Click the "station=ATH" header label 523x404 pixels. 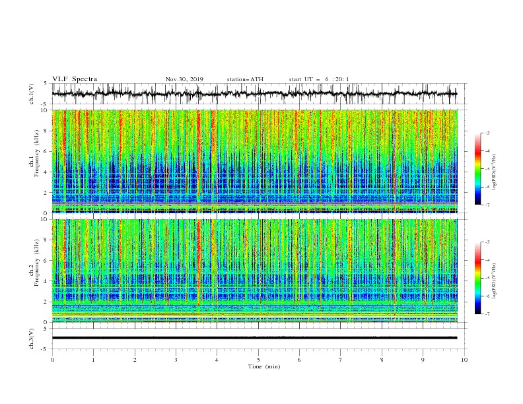(245, 79)
